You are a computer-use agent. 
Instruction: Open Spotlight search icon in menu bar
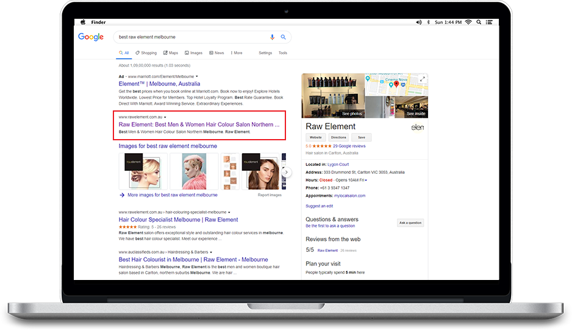[x=479, y=23]
